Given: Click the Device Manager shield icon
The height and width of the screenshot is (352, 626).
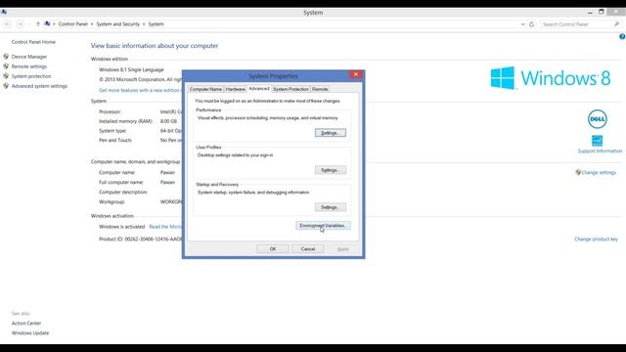Looking at the screenshot, I should pyautogui.click(x=6, y=57).
